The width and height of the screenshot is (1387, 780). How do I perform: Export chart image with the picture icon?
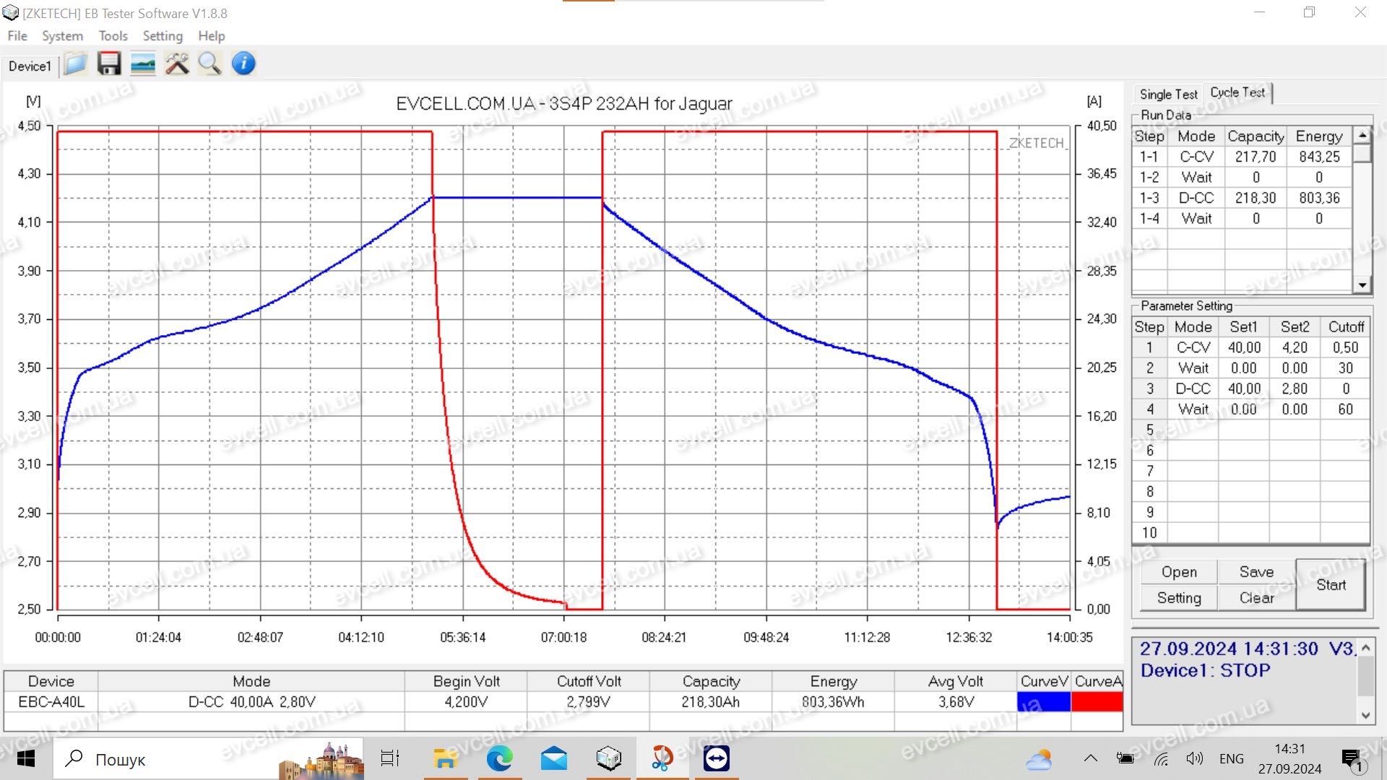[x=143, y=64]
